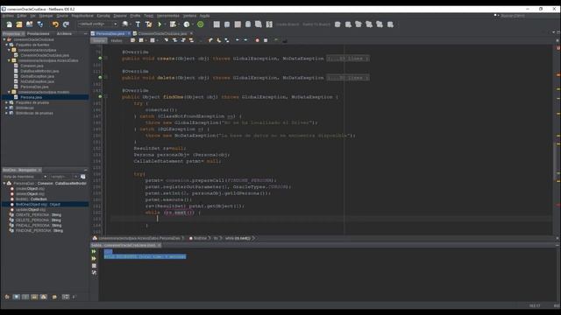The width and height of the screenshot is (561, 315).
Task: Open the Vista de miembros dropdown in Navigator
Action: pyautogui.click(x=25, y=177)
